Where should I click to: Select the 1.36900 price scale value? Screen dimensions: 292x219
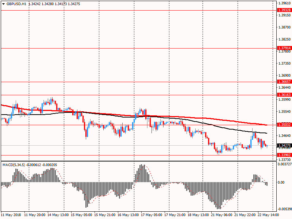[284, 76]
